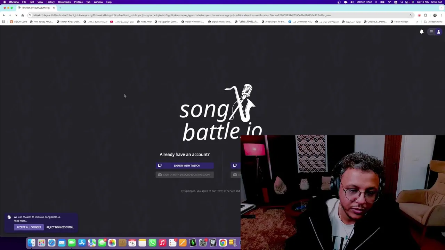Viewport: 445px width, 250px height.
Task: Open the Window menu
Action: pos(98,2)
